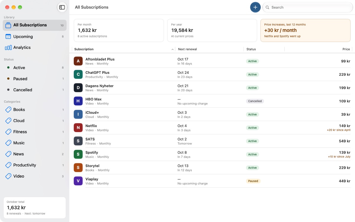Screen dimensions: 355x222
Task: Open the Analytics chart section
Action: [35, 47]
